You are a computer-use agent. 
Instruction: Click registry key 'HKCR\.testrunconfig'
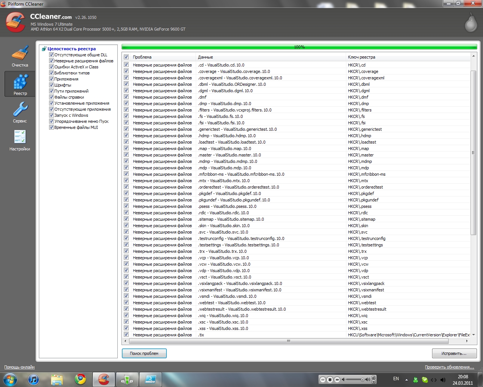366,238
